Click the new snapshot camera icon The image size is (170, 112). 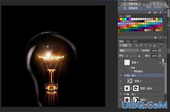[x=155, y=12]
